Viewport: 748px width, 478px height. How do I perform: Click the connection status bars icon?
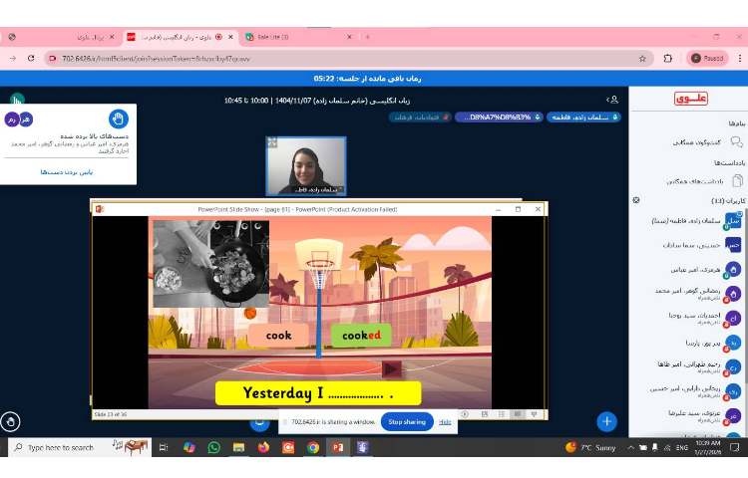click(17, 100)
